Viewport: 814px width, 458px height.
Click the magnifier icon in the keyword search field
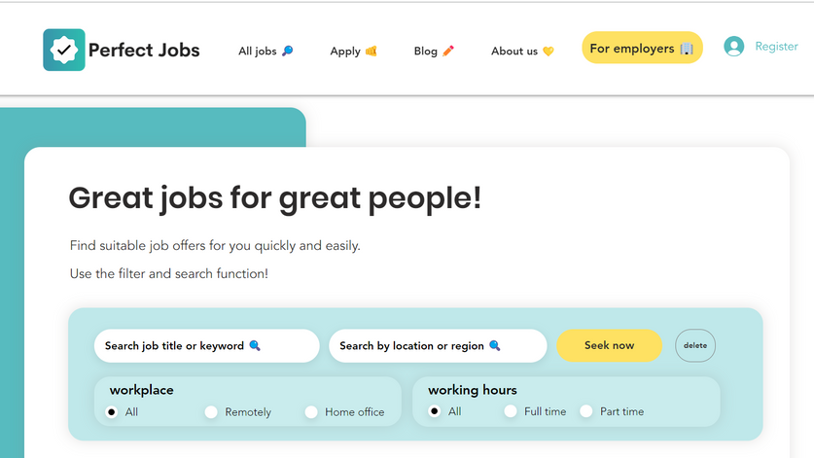[x=255, y=346]
